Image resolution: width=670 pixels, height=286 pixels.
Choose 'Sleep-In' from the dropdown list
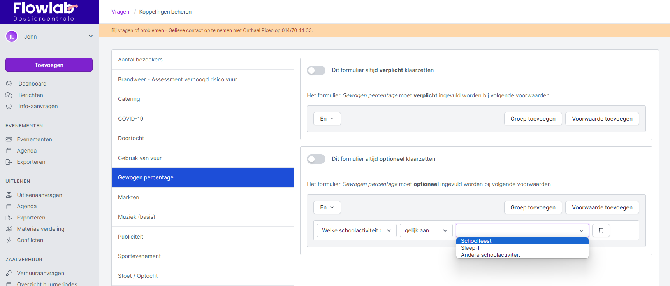[471, 248]
